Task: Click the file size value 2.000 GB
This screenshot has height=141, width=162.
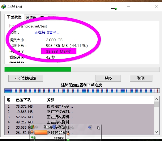Action: pyautogui.click(x=54, y=40)
